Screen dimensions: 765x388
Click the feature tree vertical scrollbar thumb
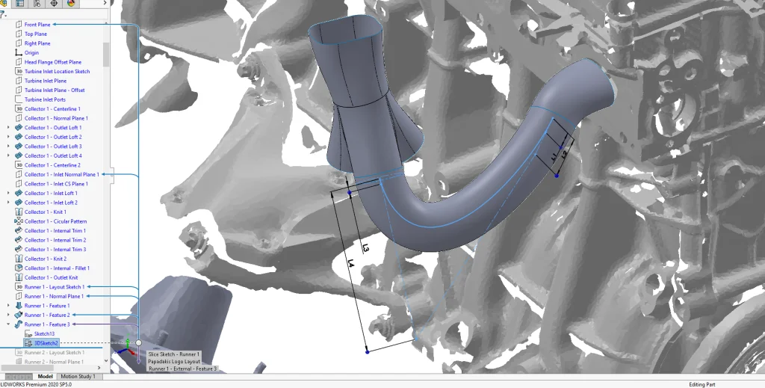pos(106,54)
